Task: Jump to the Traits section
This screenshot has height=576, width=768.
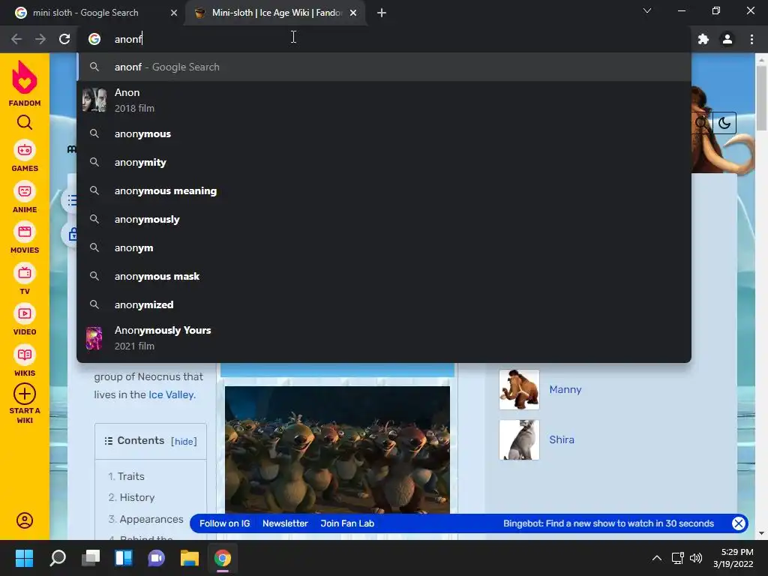Action: 130,476
